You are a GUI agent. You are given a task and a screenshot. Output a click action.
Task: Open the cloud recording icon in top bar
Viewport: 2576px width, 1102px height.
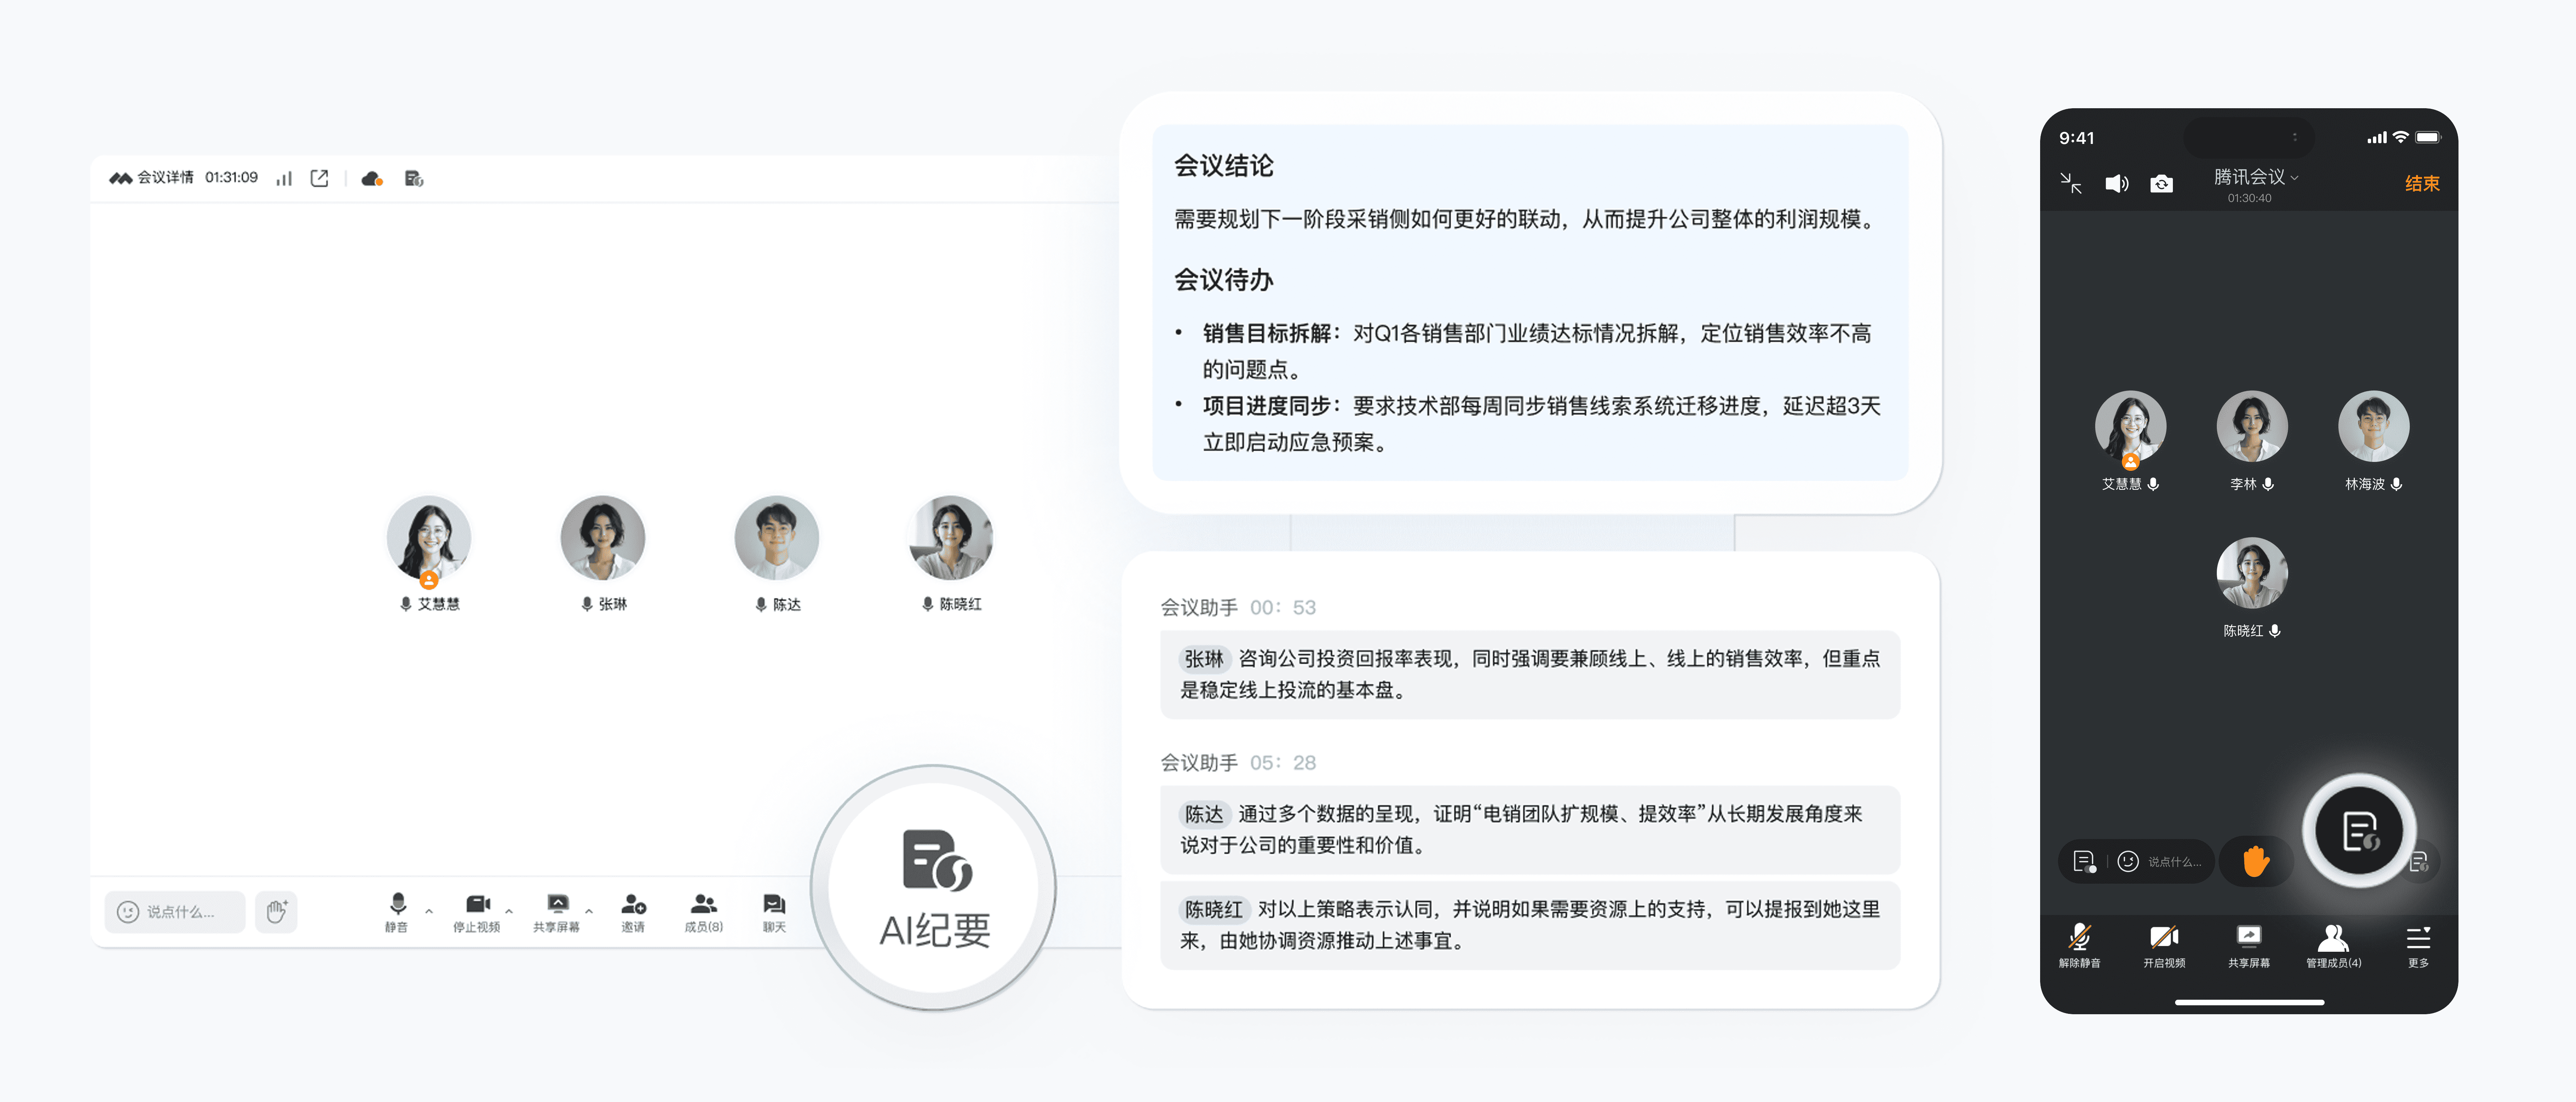coord(372,179)
